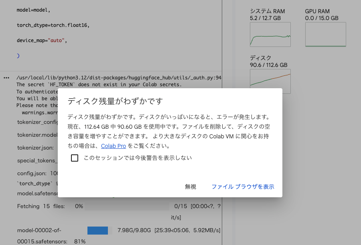Click the closing parenthesis in the code cell
The height and width of the screenshot is (245, 361).
18,56
